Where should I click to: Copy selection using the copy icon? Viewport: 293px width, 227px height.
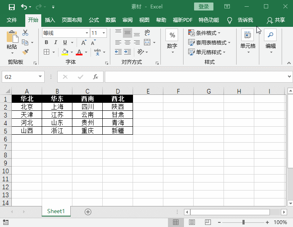(25, 42)
